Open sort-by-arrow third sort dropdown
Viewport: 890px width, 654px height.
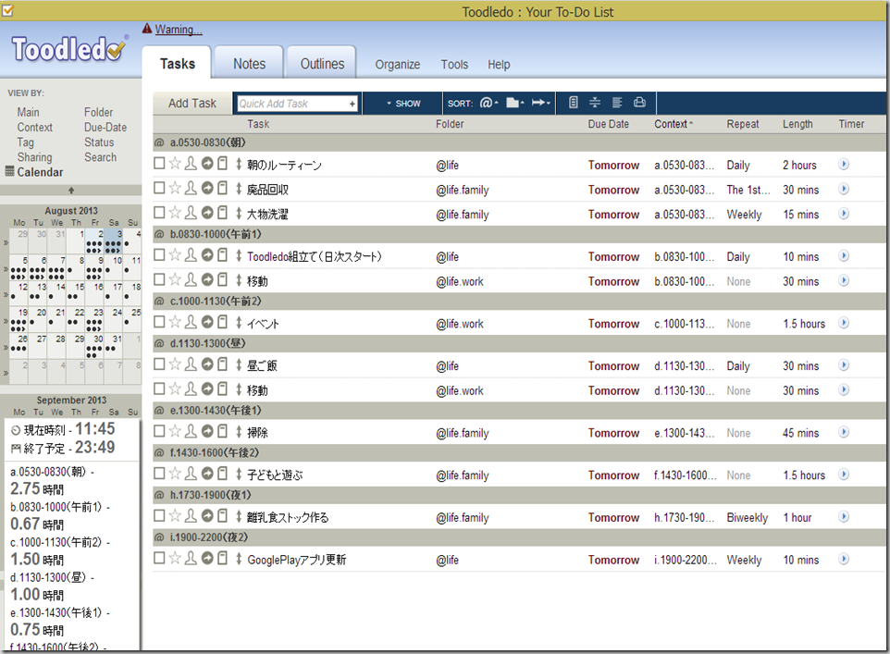click(541, 103)
